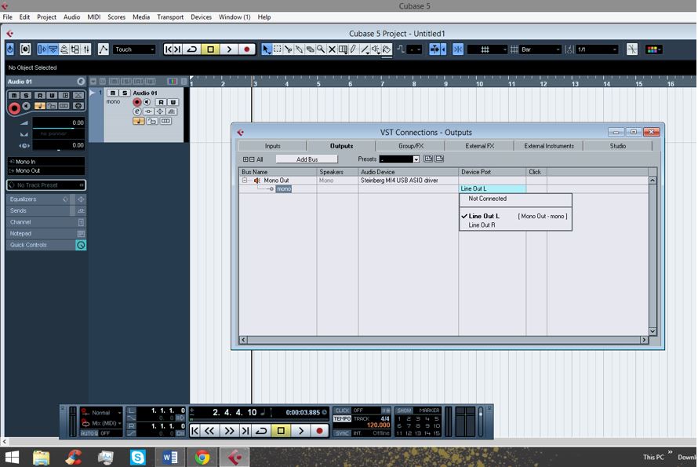This screenshot has width=698, height=467.
Task: Go to previous marker in toolbar
Action: 169,49
